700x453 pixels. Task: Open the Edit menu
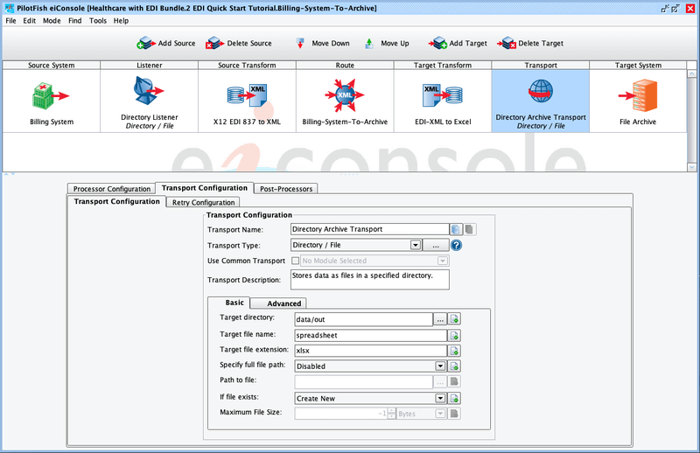click(30, 21)
